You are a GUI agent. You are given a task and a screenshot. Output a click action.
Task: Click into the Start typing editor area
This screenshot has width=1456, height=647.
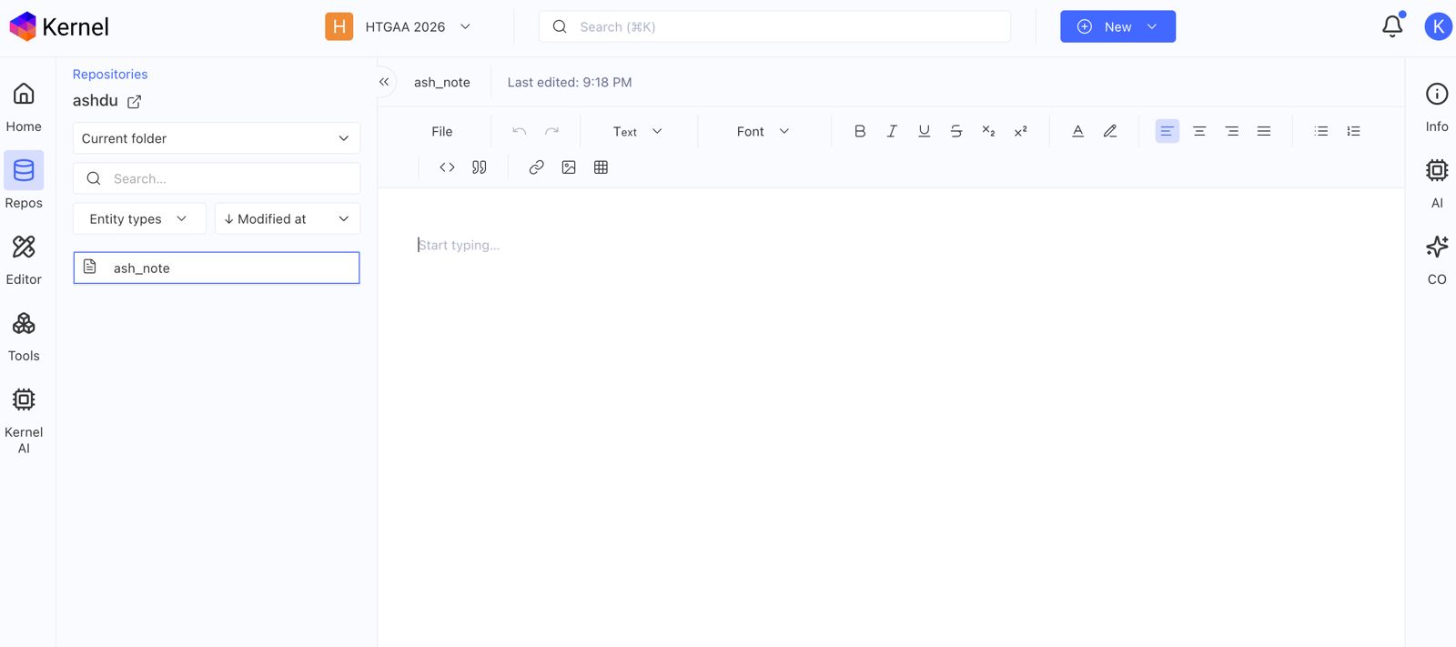coord(459,245)
